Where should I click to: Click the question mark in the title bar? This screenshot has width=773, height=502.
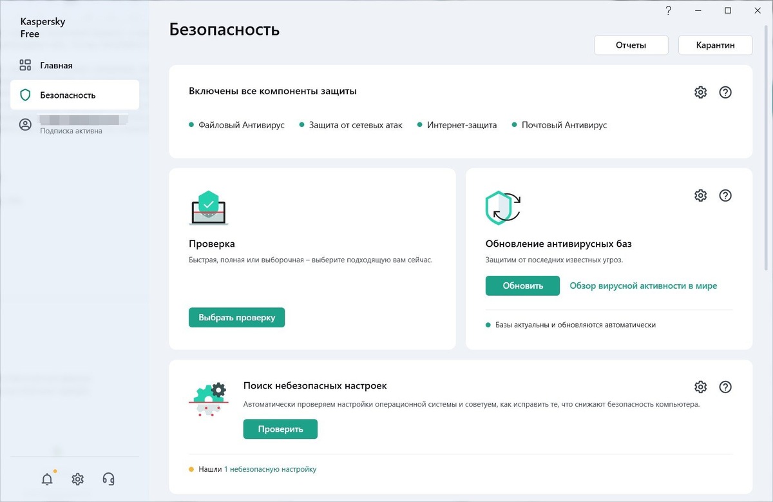668,10
